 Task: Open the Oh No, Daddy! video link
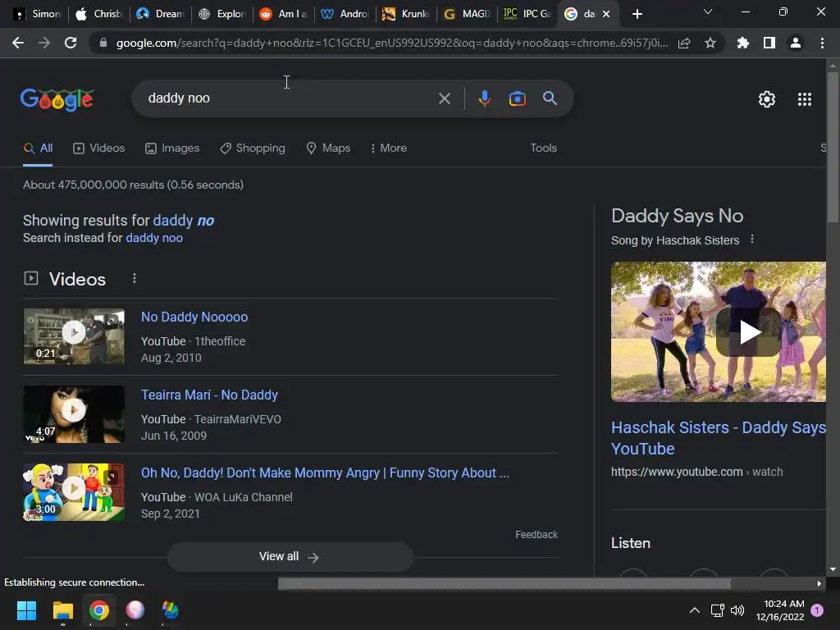(325, 473)
